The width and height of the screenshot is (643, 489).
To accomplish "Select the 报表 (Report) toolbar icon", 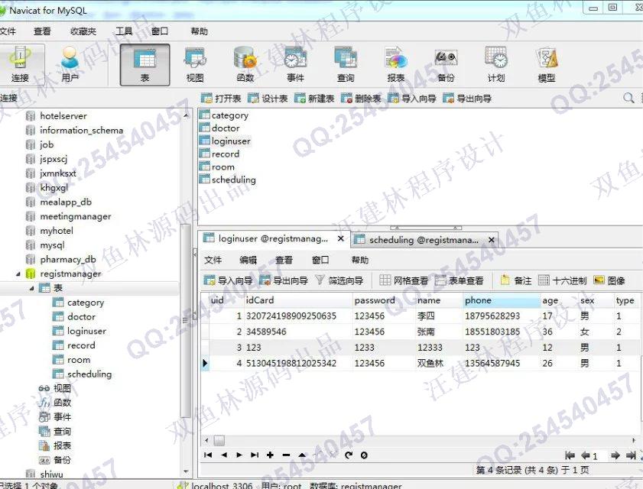I will coord(396,64).
